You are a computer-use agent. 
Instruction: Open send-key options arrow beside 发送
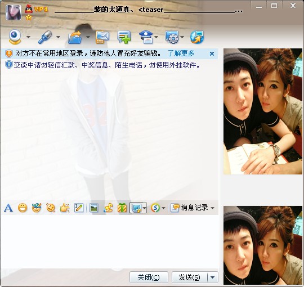point(213,277)
